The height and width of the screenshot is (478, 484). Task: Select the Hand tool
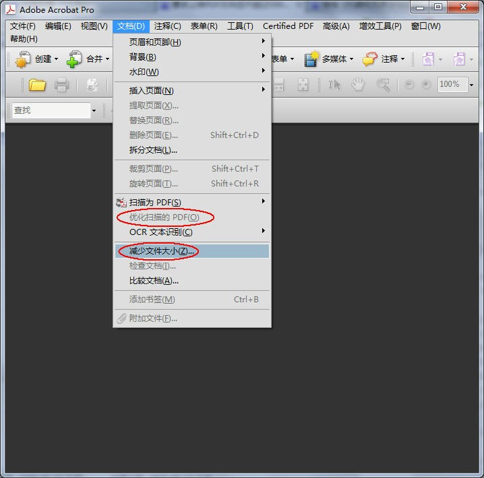tap(358, 84)
